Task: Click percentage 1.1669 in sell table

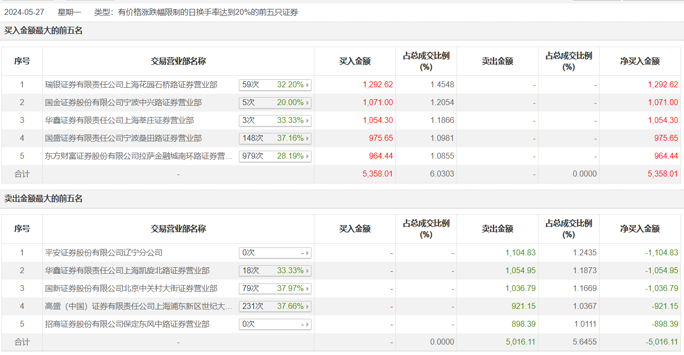Action: (585, 289)
